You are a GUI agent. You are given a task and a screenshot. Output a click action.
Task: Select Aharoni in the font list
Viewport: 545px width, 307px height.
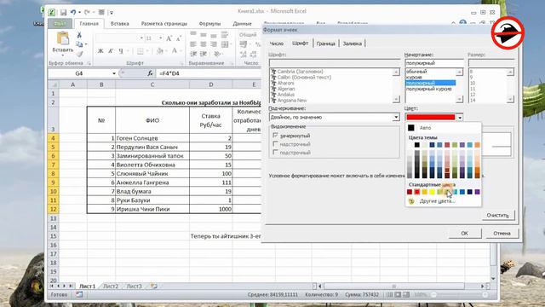[x=285, y=83]
